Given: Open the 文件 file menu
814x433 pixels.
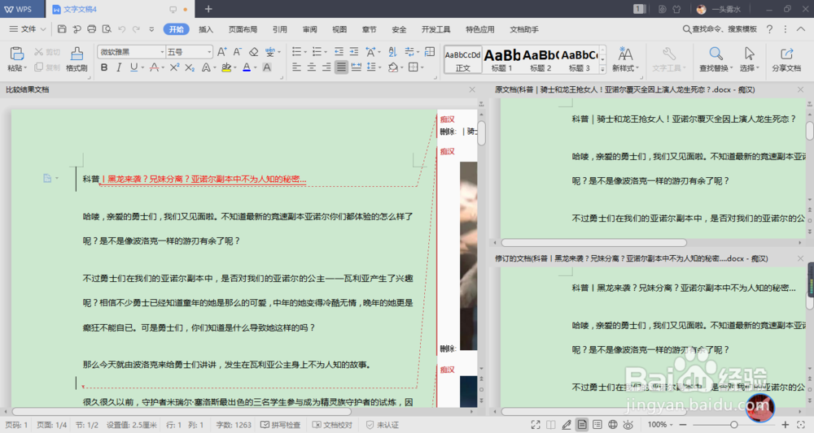Looking at the screenshot, I should point(28,29).
